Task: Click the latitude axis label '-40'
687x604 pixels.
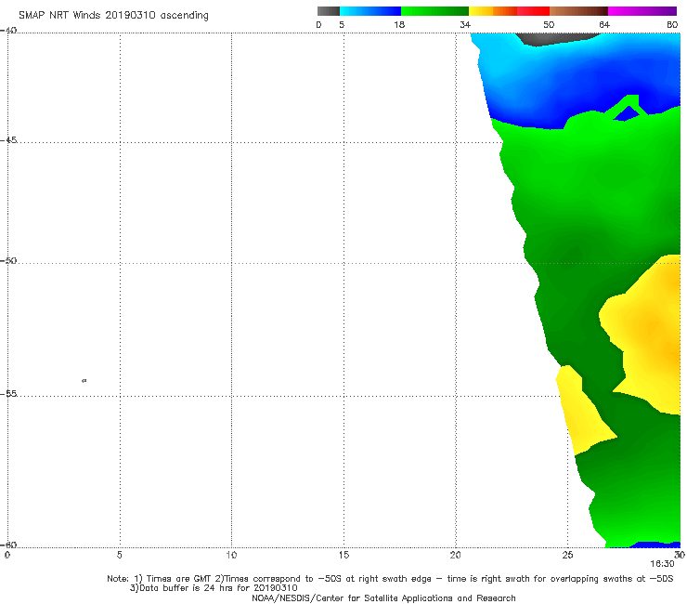Action: coord(8,31)
